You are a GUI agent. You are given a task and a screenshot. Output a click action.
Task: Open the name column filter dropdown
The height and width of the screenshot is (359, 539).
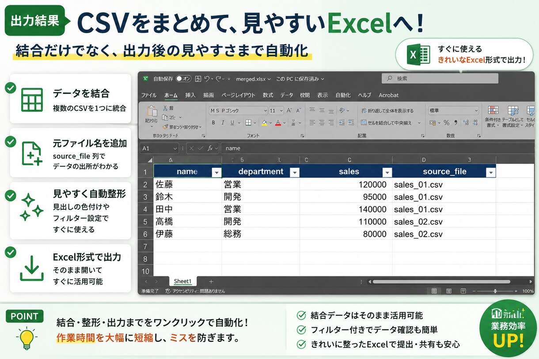216,173
